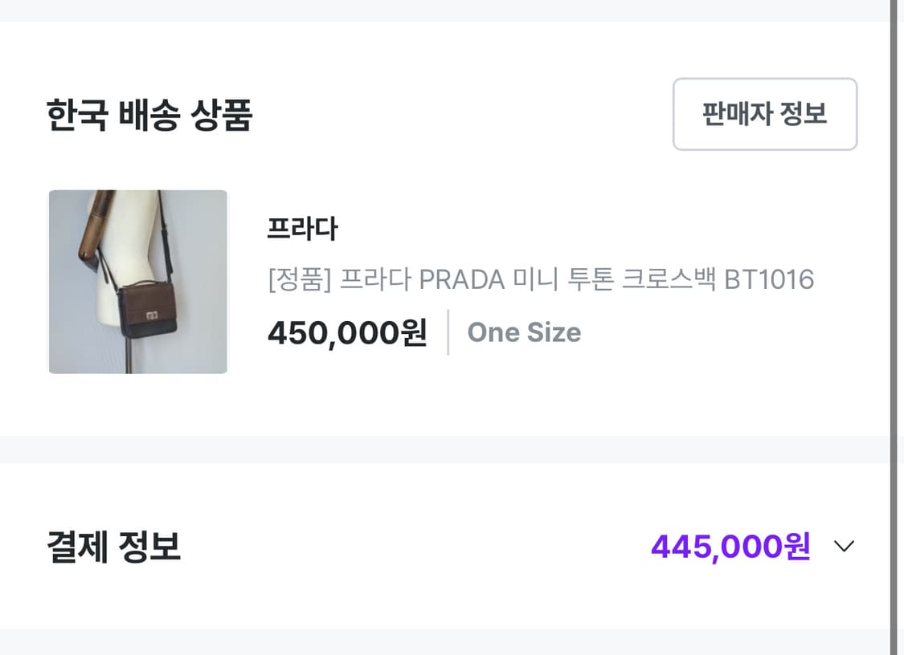The image size is (904, 655).
Task: Click the purple 445,000원 total amount
Action: [x=728, y=547]
